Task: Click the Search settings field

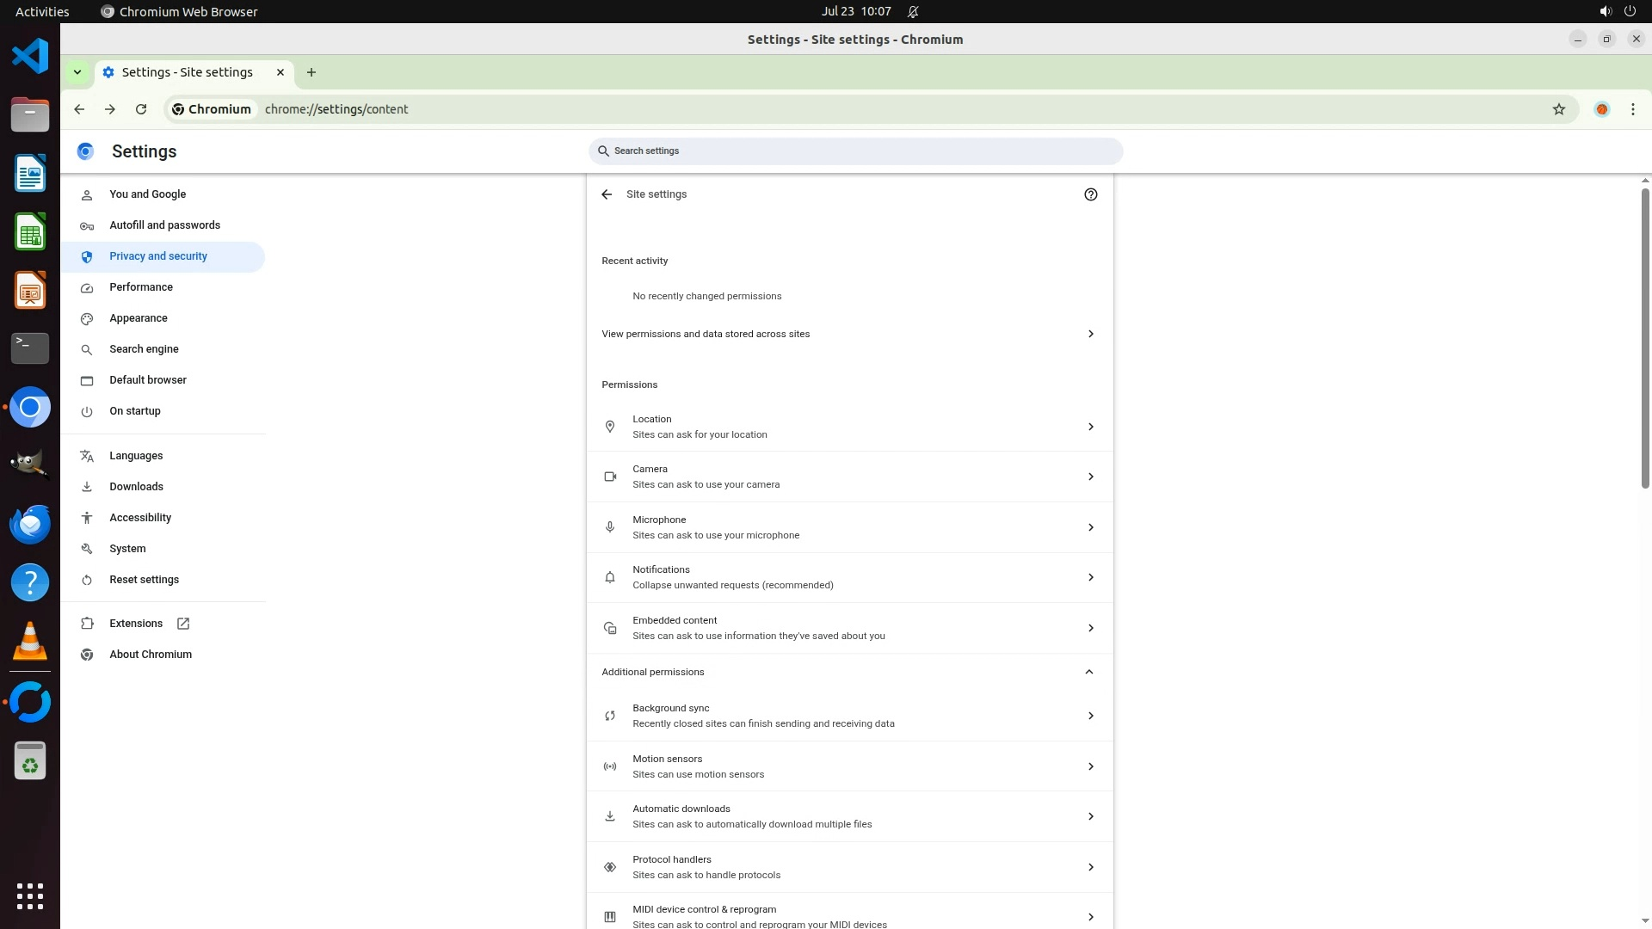Action: (856, 151)
